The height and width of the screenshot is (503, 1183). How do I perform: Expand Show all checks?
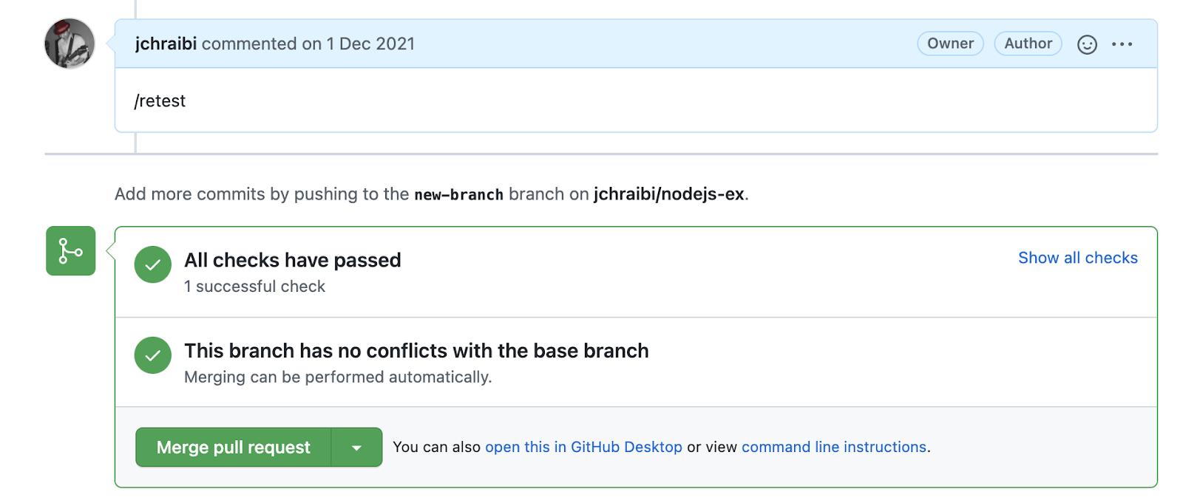click(x=1077, y=258)
